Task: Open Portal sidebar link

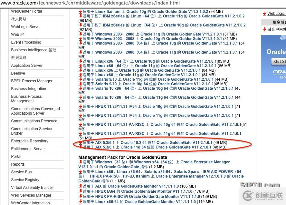Action: (x=16, y=157)
